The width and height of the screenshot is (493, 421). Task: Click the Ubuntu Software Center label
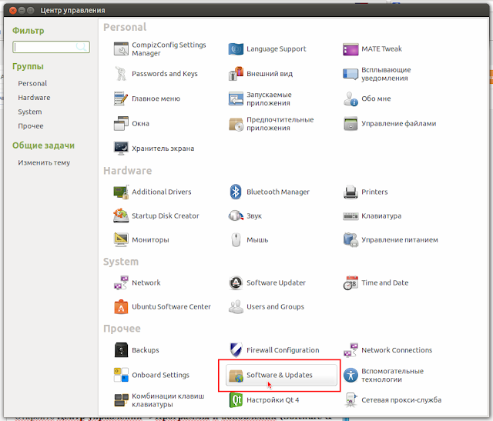click(171, 306)
